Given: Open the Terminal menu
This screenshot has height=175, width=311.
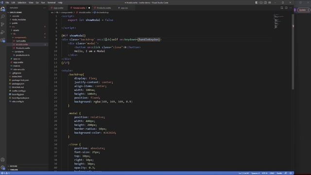Looking at the screenshot, I should coord(52,2).
